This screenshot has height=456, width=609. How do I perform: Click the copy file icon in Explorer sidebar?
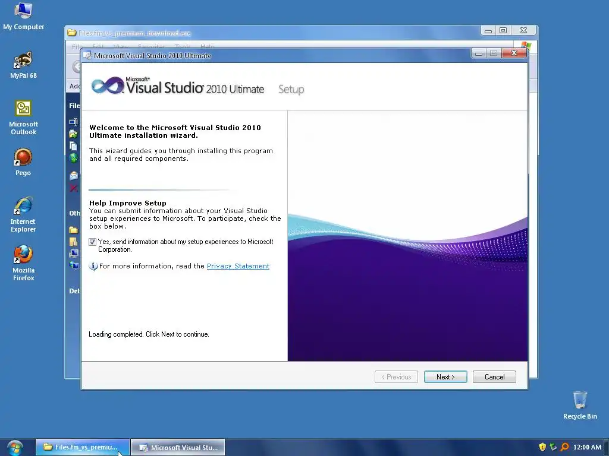[x=73, y=146]
